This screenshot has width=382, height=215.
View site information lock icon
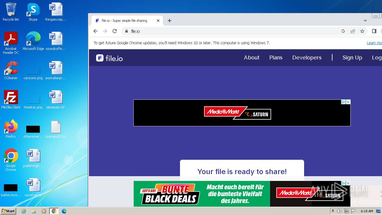pos(127,31)
